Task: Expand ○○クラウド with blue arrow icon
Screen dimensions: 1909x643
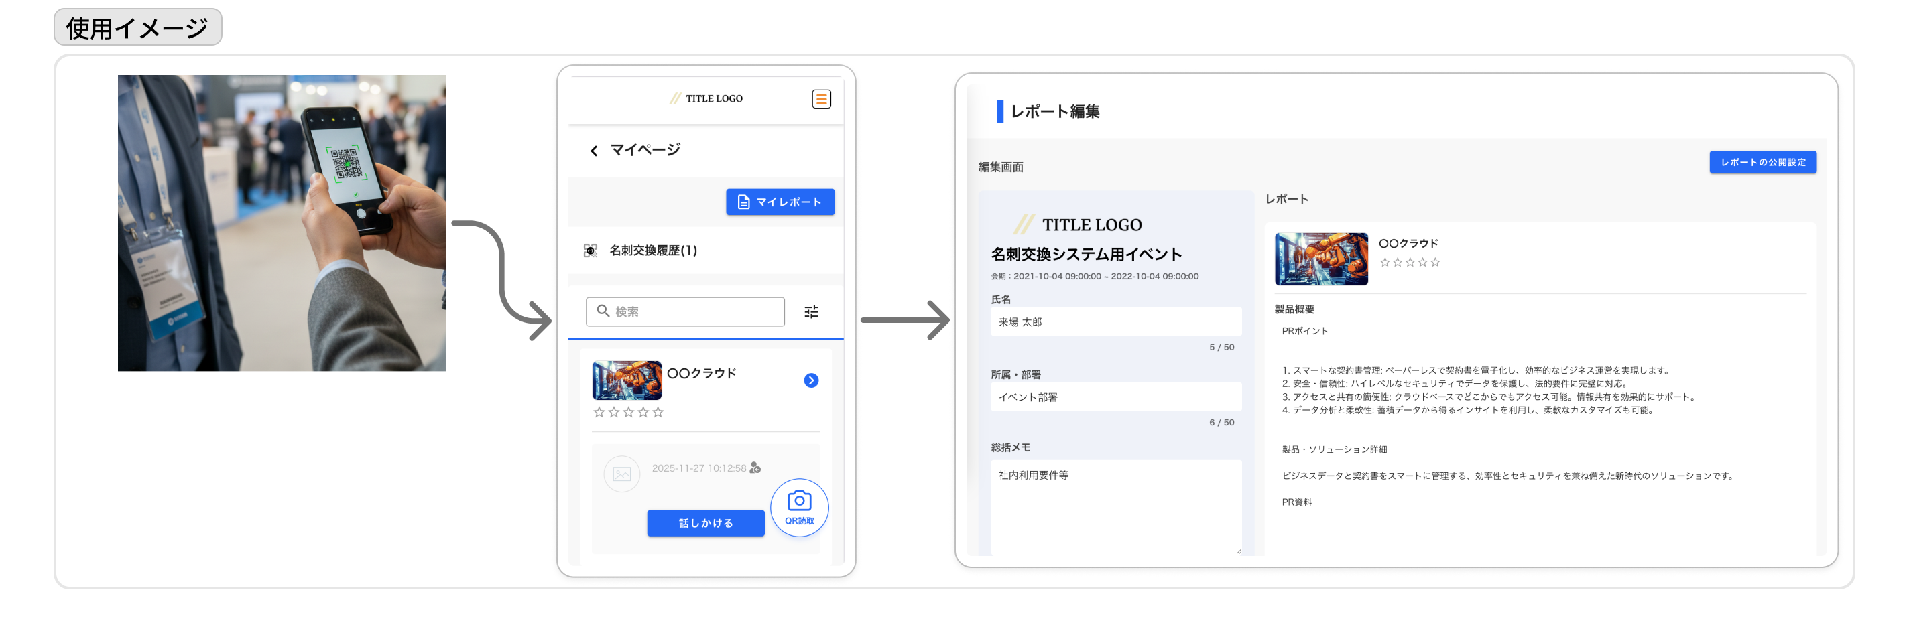Action: click(x=812, y=380)
